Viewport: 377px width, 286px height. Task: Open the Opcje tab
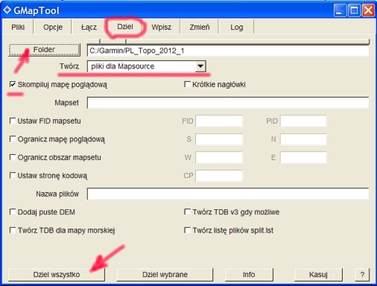coord(53,27)
